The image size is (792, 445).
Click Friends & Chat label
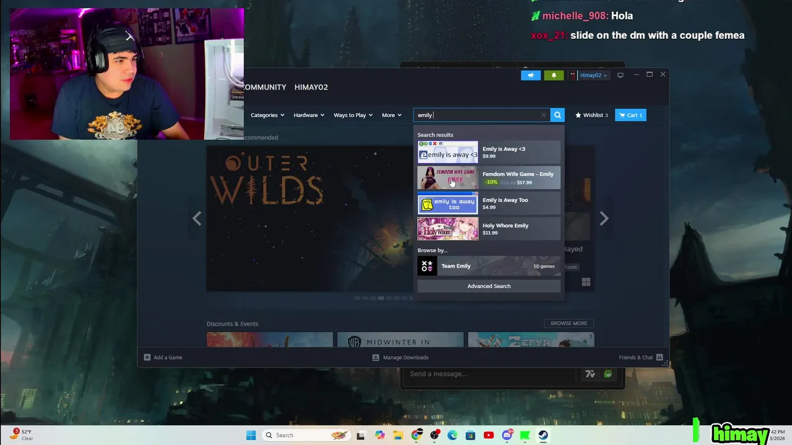[x=635, y=357]
